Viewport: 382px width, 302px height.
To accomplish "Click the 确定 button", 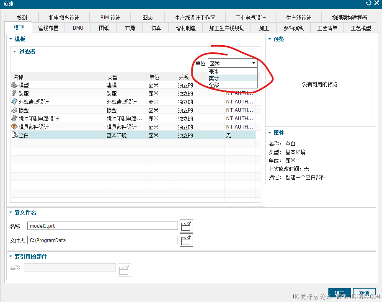I will pos(339,293).
